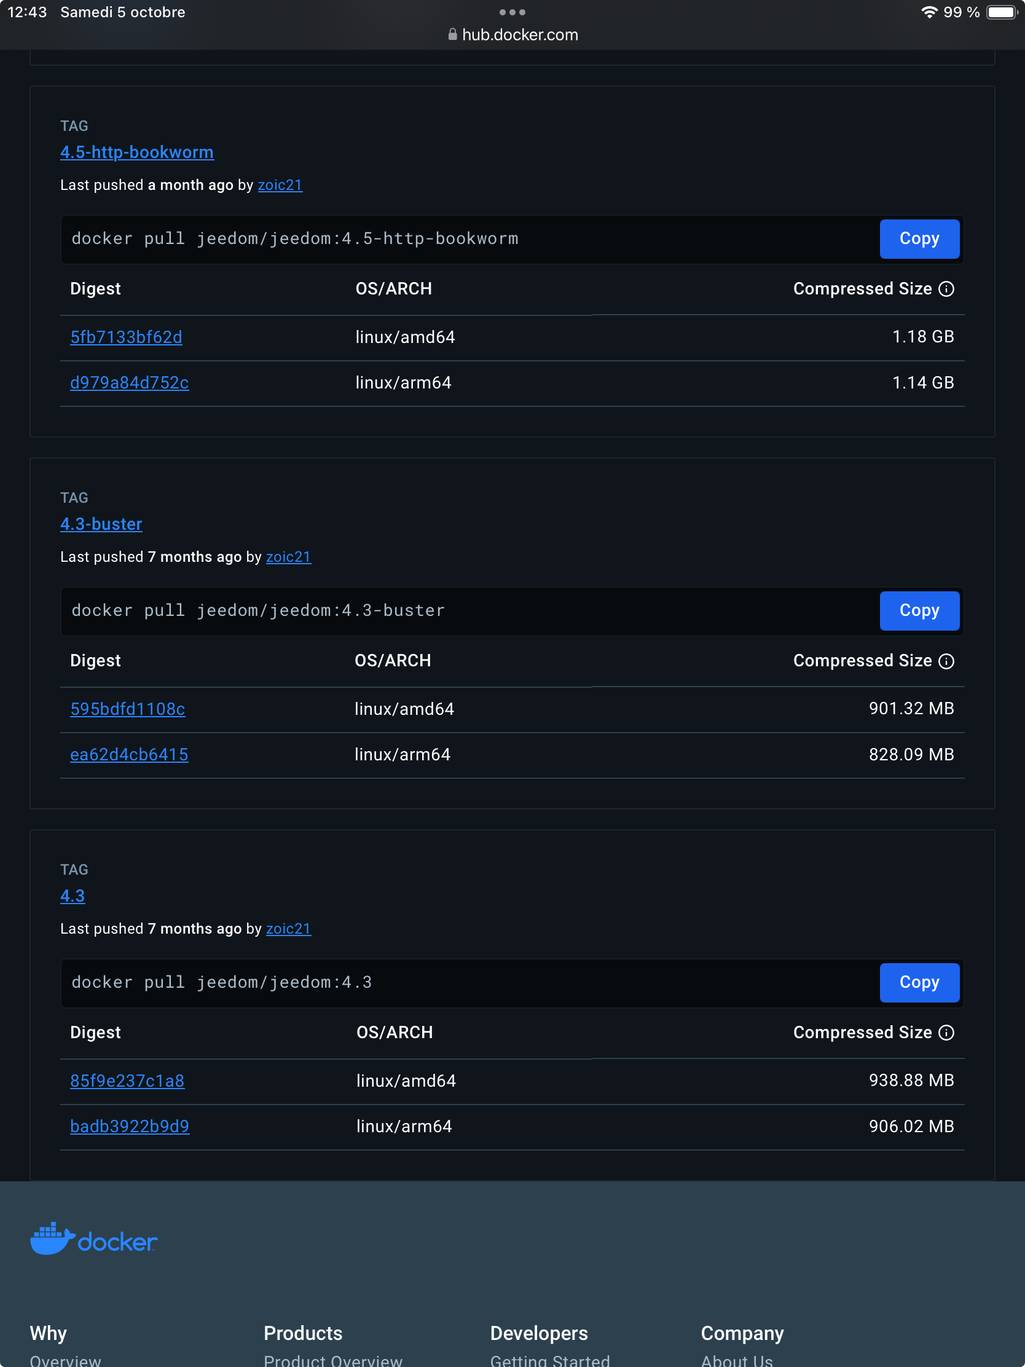Open zoic21 profile under 4.3-buster
Viewport: 1025px width, 1367px height.
(x=289, y=557)
